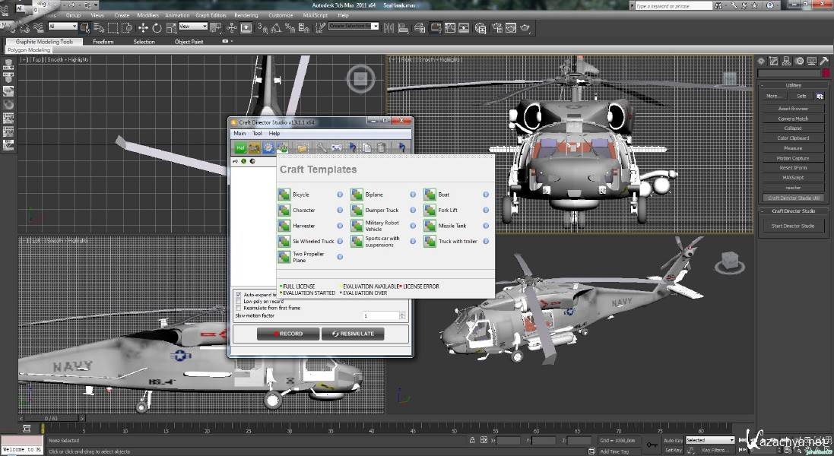Click the keyword search input field

pos(671,6)
